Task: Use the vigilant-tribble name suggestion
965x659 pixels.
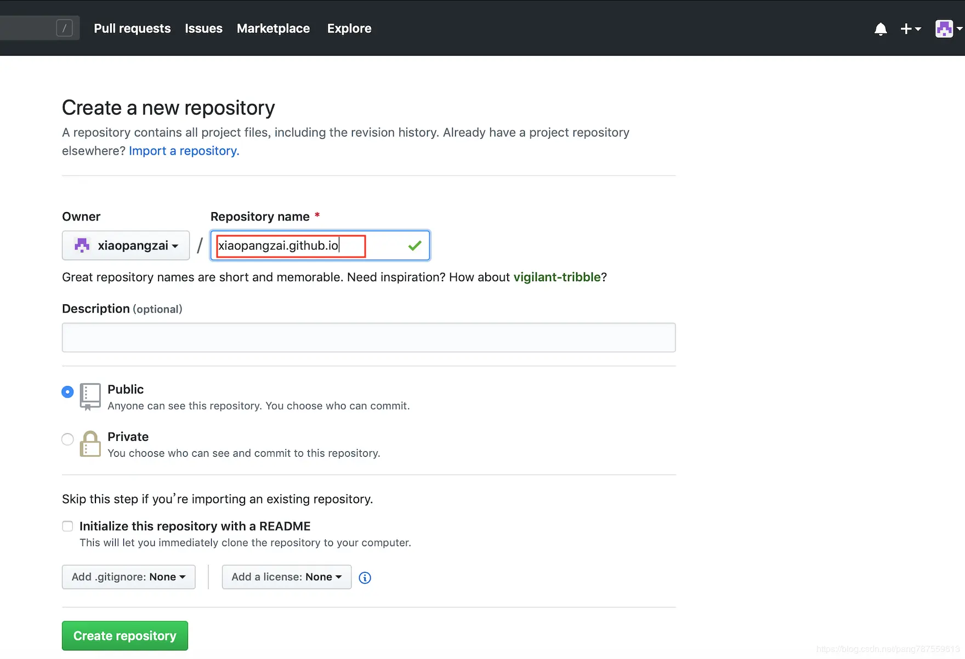Action: (x=557, y=277)
